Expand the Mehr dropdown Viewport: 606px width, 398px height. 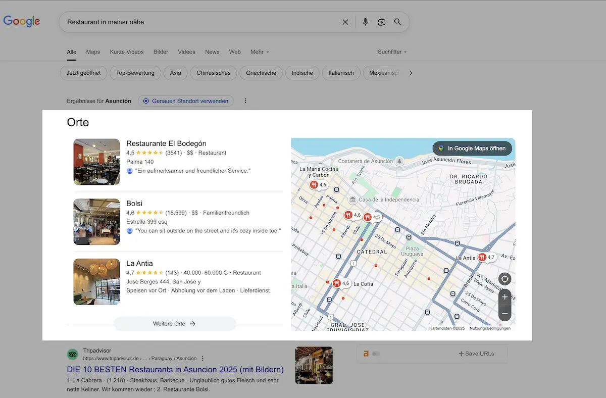[260, 52]
